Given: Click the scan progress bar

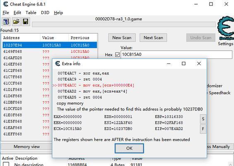Looking at the screenshot, I should pos(124,24).
